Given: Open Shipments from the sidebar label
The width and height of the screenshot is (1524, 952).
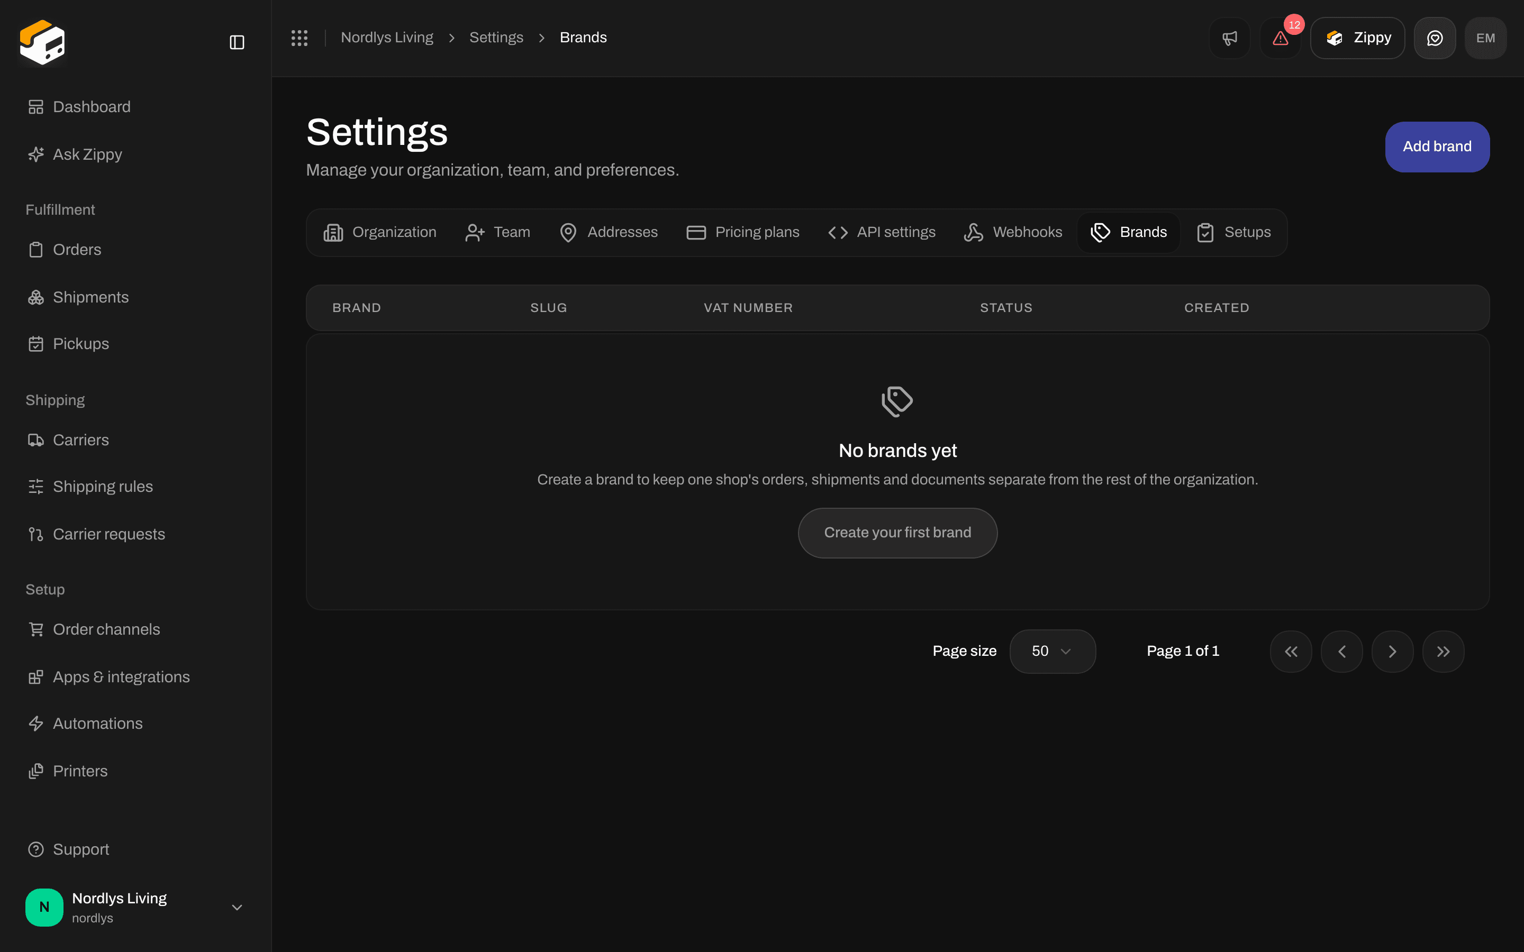Looking at the screenshot, I should click(x=90, y=297).
